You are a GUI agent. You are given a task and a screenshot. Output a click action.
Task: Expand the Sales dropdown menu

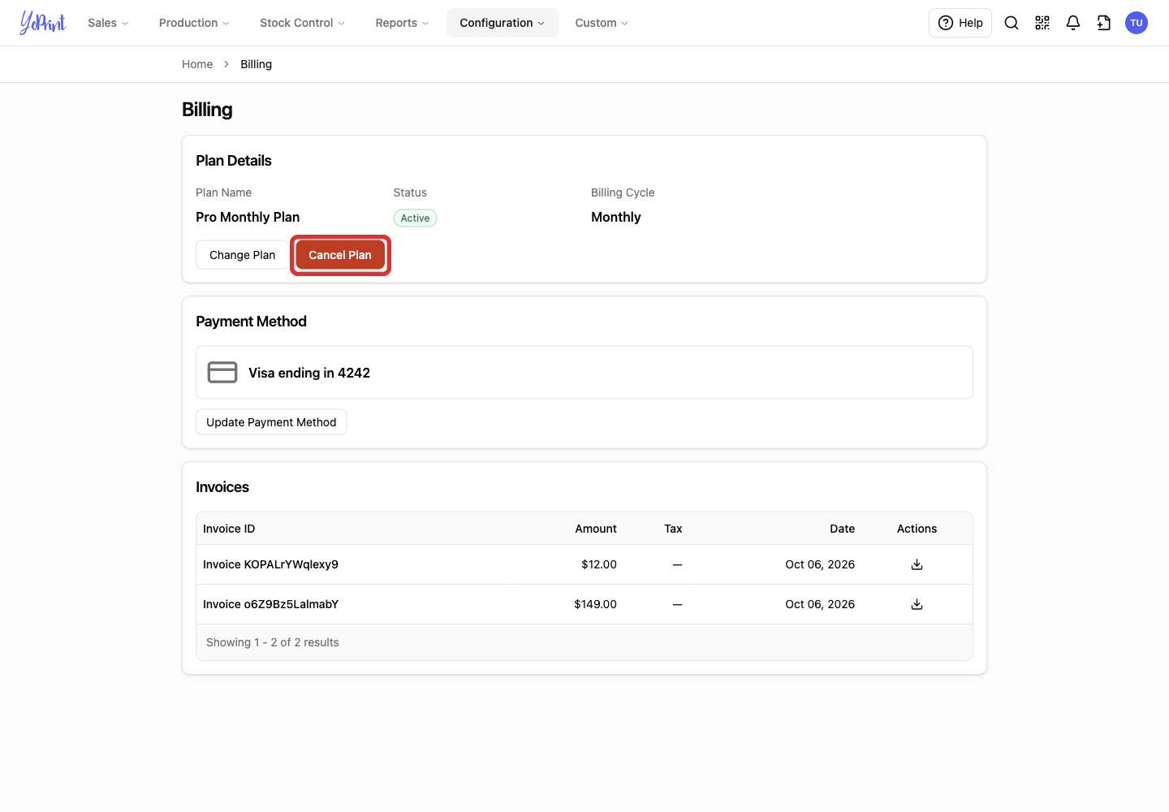(x=108, y=23)
